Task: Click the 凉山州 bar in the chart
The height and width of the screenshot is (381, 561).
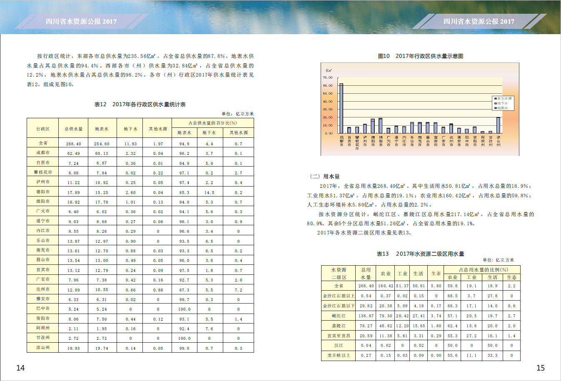Action: 499,125
